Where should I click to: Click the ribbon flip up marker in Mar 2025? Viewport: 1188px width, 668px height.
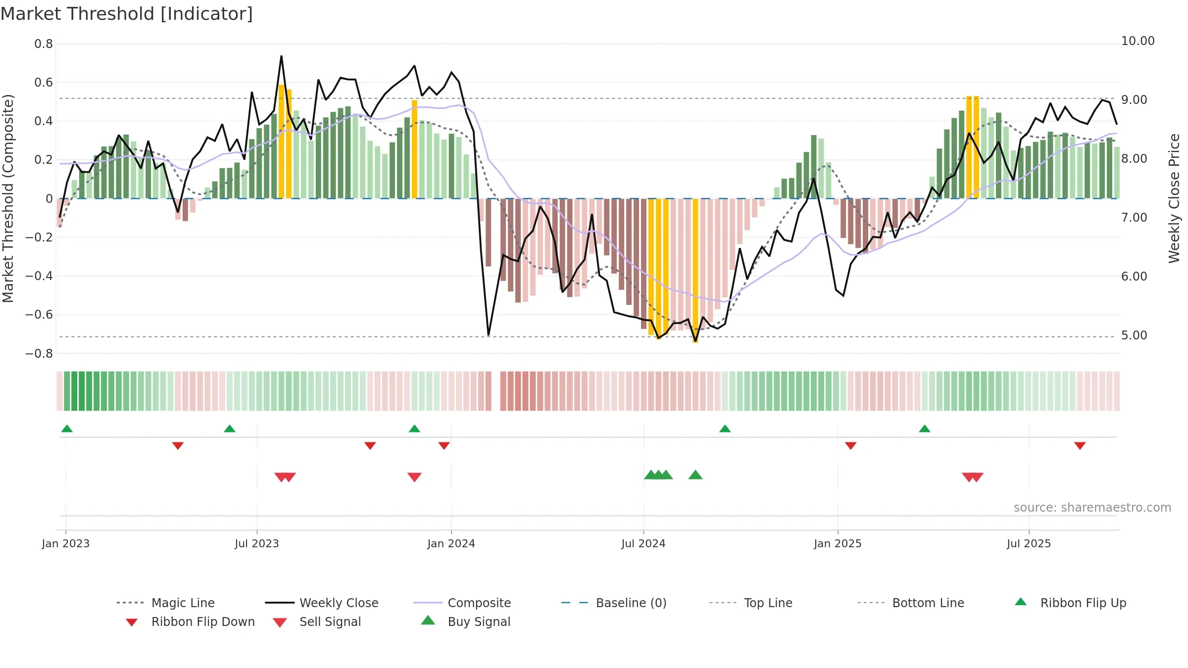point(925,429)
